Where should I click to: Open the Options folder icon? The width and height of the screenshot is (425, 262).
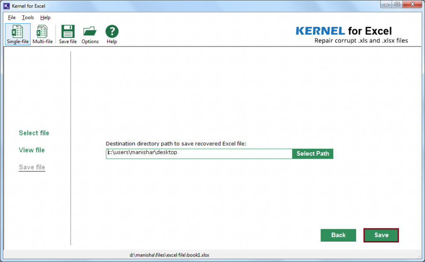(x=90, y=34)
